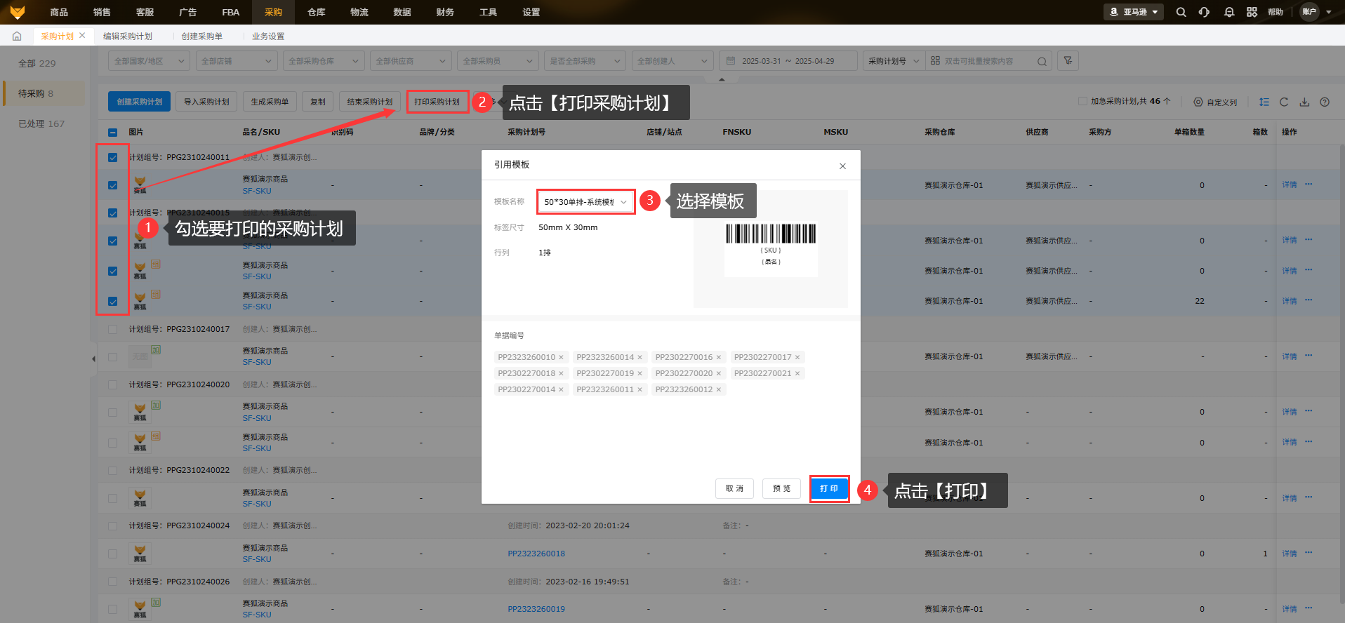Viewport: 1345px width, 623px height.
Task: Open the 是否全部采购 filter dropdown
Action: (585, 61)
